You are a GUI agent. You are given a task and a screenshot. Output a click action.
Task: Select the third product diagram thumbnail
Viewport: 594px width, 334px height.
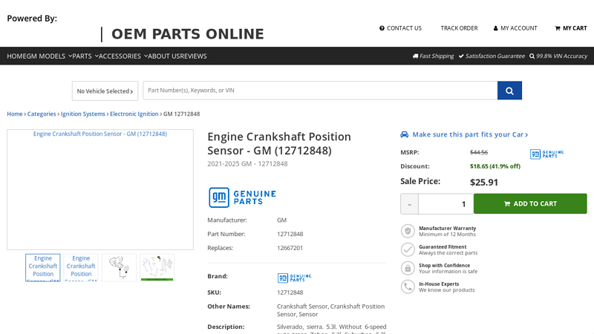(119, 267)
